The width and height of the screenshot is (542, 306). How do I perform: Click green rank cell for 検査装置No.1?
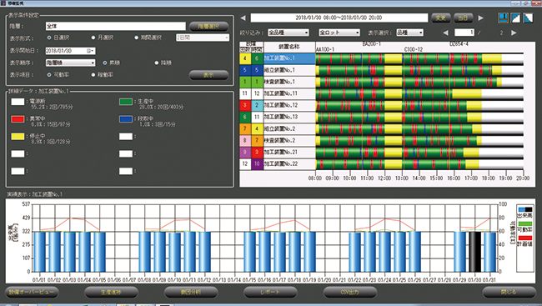coord(245,82)
